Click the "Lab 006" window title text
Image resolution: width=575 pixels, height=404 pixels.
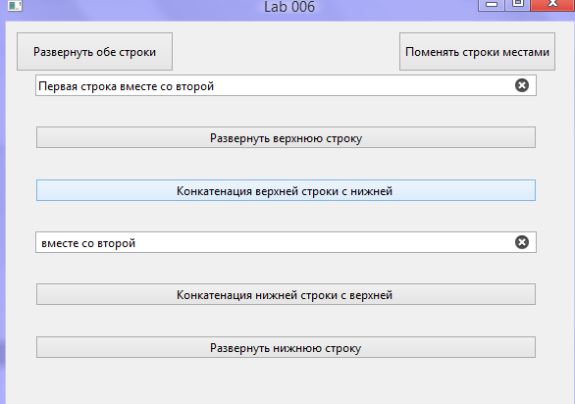(x=289, y=7)
